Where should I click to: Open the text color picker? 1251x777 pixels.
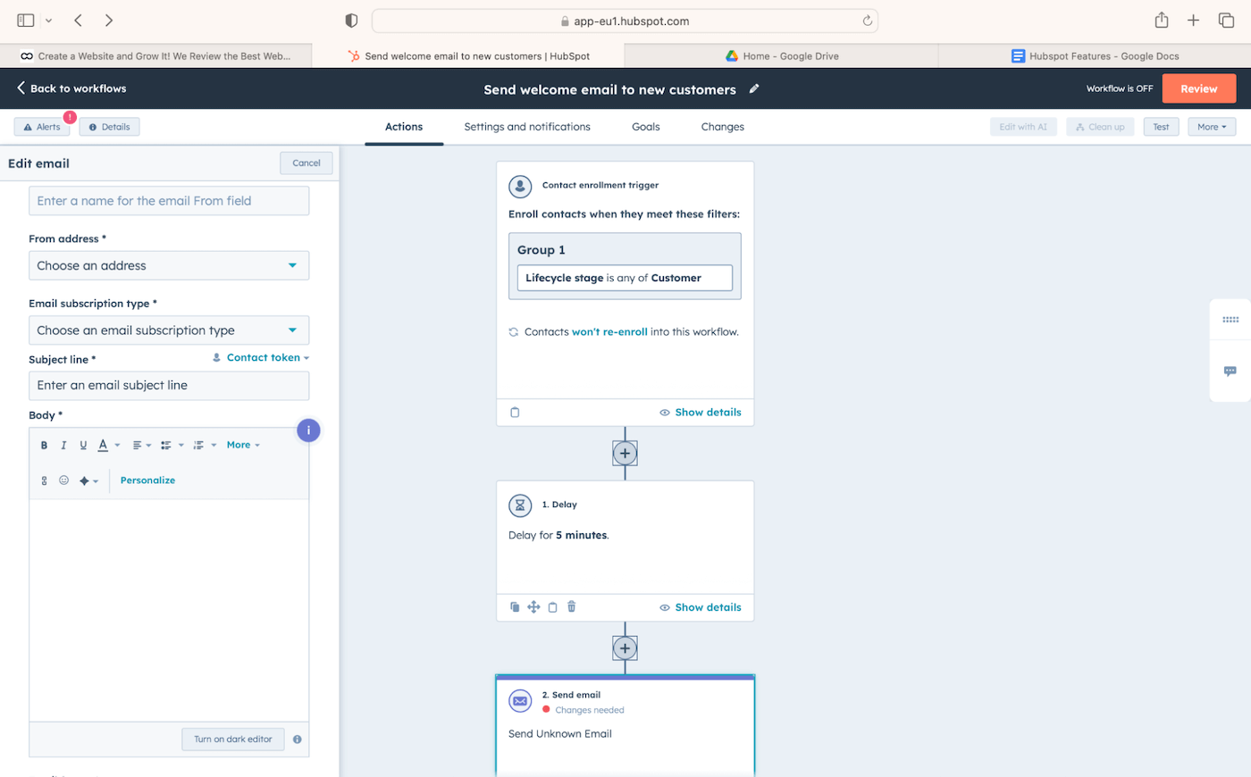pyautogui.click(x=104, y=445)
